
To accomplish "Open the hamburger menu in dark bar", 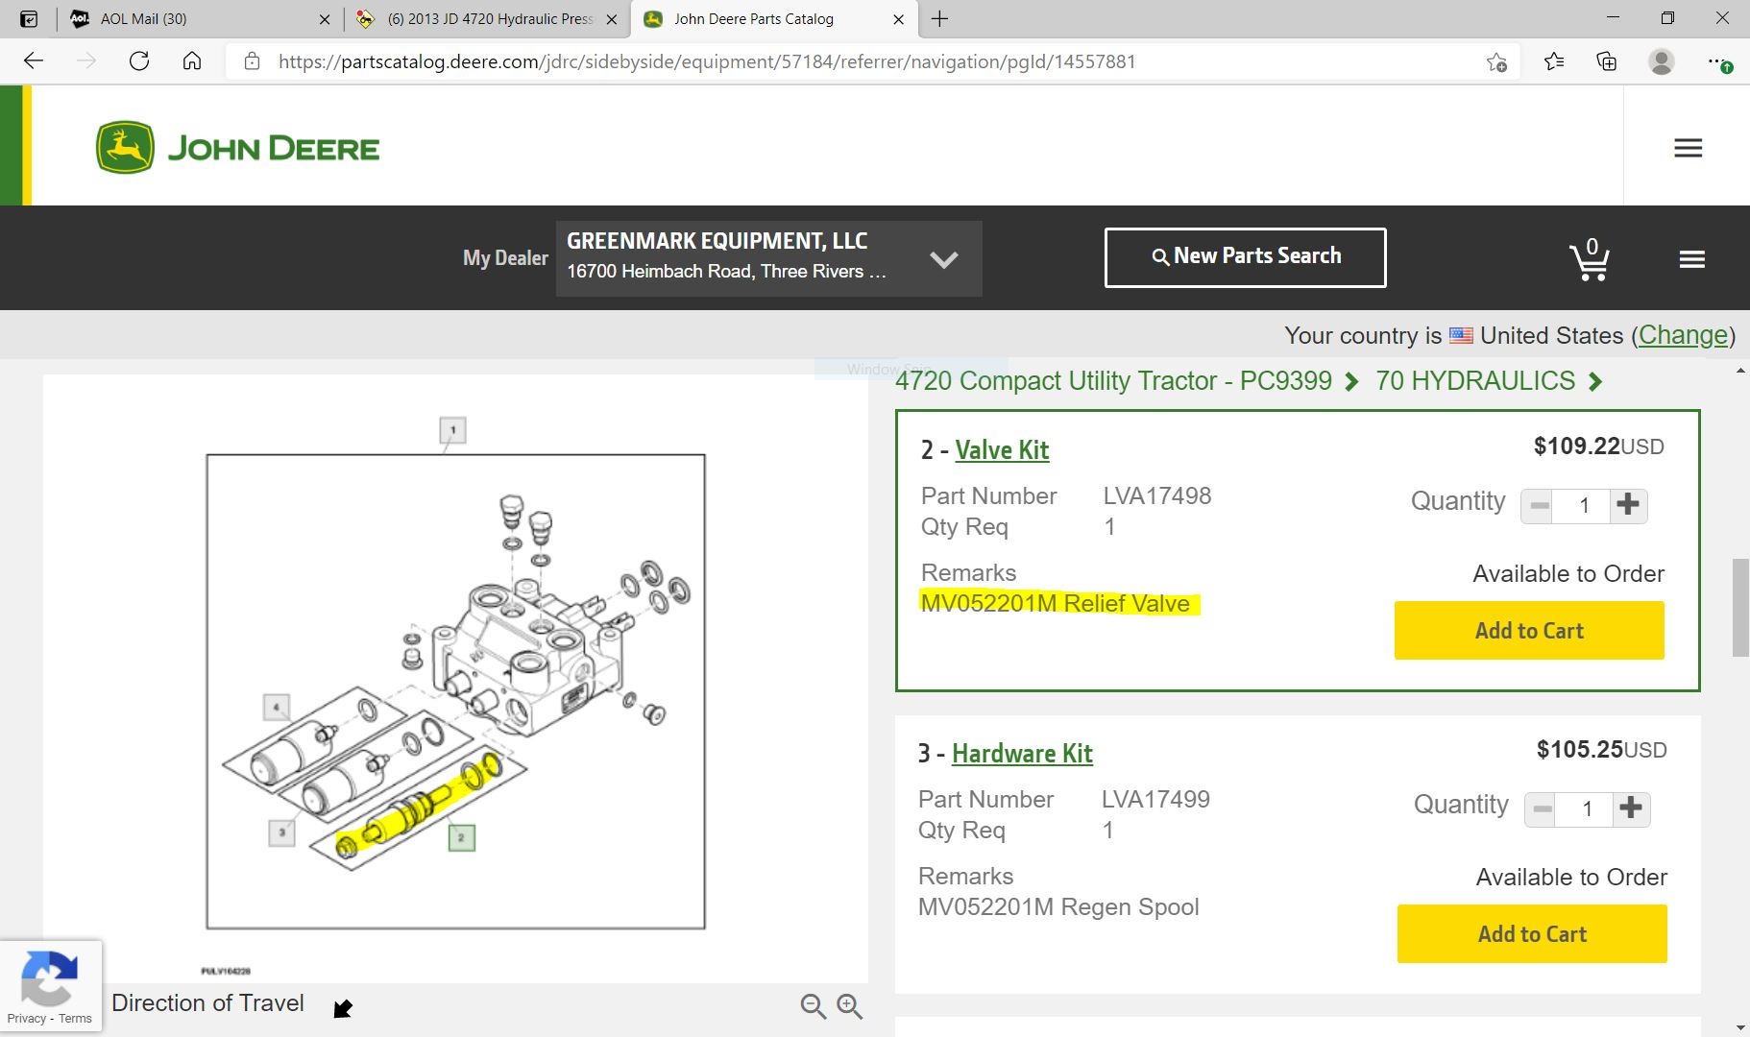I will (1691, 259).
